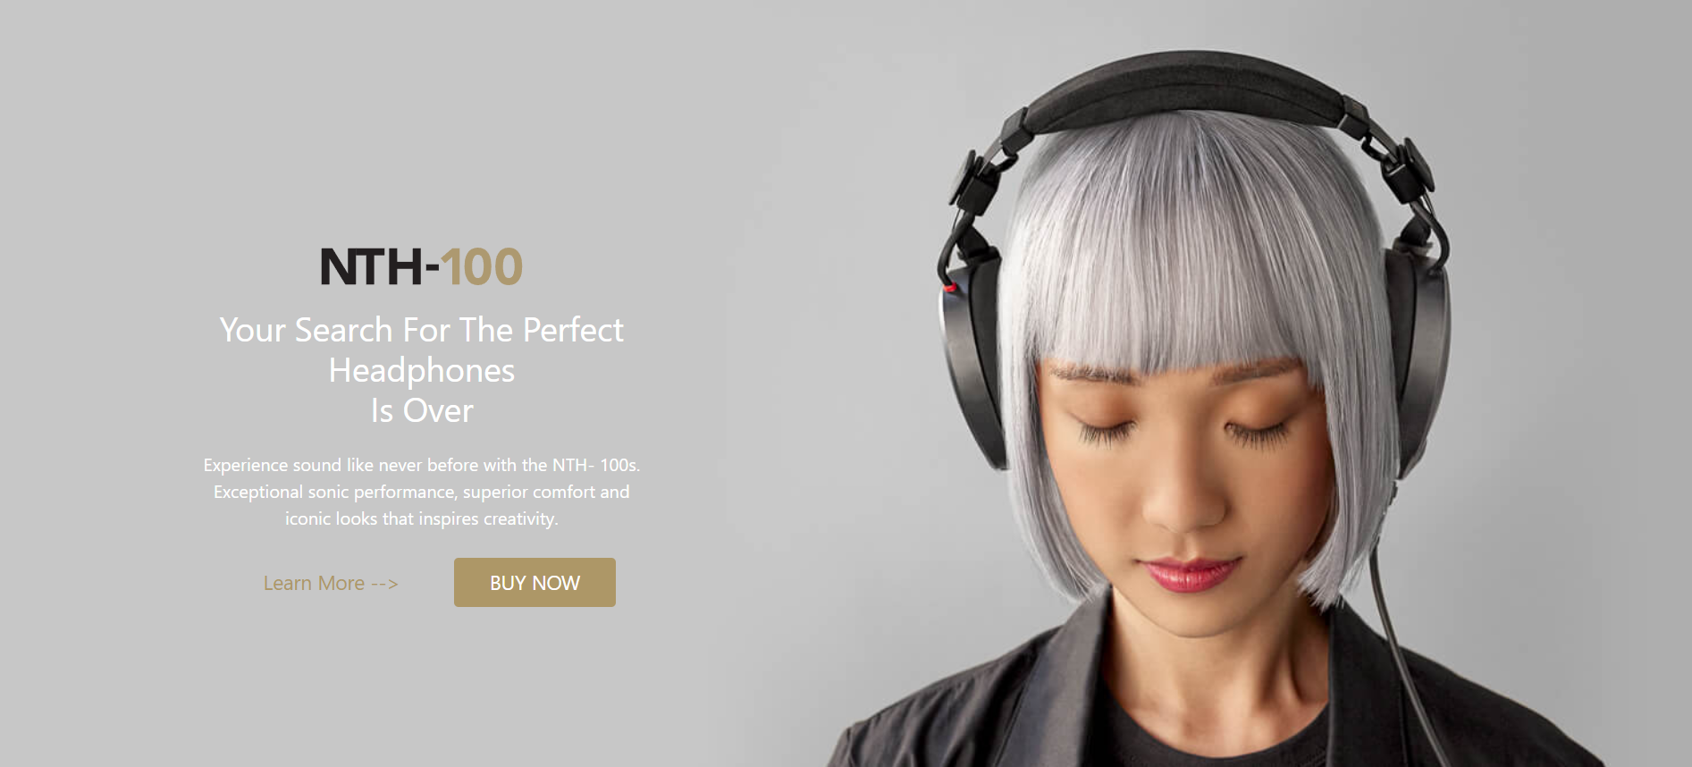Screen dimensions: 1692x767
Task: Click the 'Is Over' heading line
Action: [x=422, y=410]
